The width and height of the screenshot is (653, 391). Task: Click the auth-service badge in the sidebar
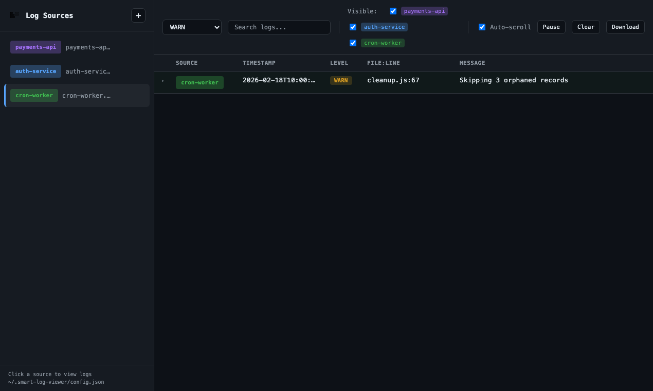pos(35,71)
